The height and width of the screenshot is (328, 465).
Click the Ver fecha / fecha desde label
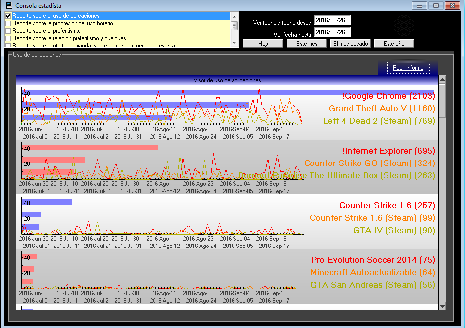(282, 23)
